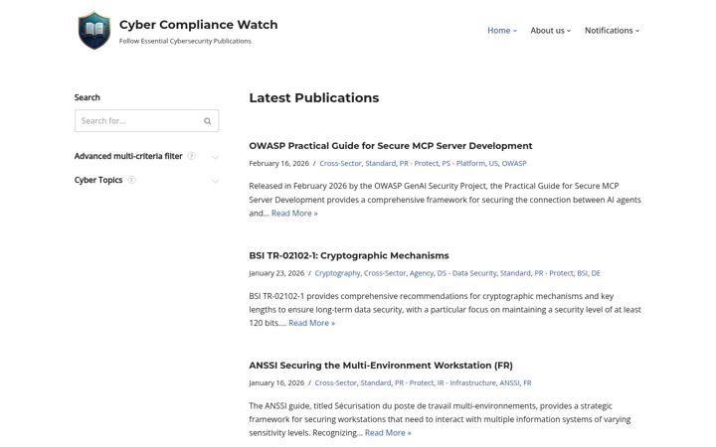Select the ANSSI tag link
716x447 pixels.
(x=509, y=383)
